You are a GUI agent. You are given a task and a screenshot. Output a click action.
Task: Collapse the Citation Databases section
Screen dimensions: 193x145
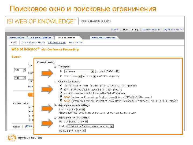pos(55,82)
